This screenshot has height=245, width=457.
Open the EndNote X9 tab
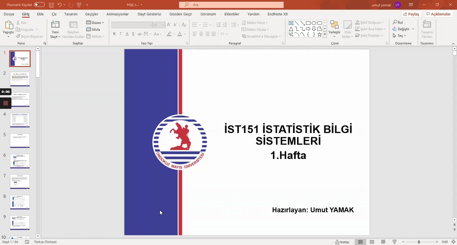(x=278, y=14)
